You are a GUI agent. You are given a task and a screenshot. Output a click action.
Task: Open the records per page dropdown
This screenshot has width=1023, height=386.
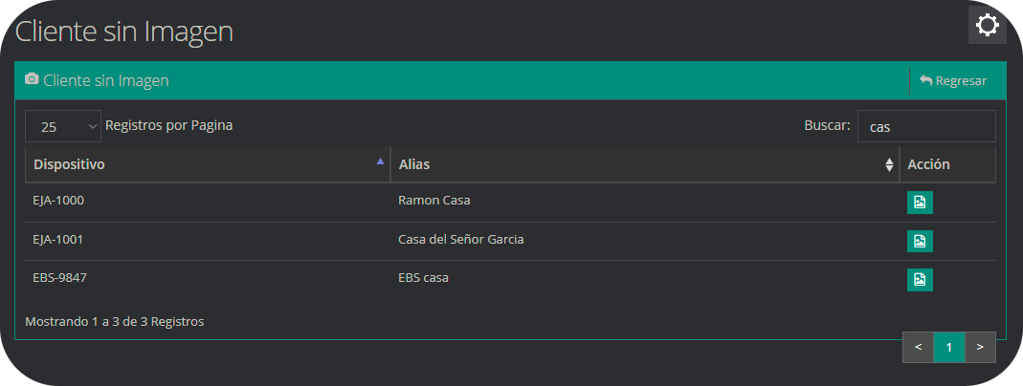[62, 126]
